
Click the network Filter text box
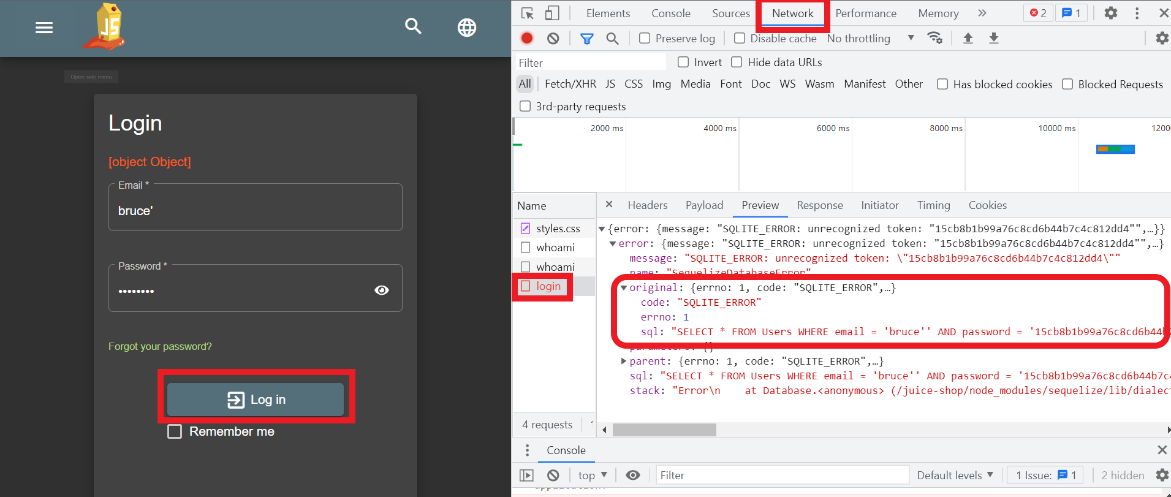[x=591, y=63]
